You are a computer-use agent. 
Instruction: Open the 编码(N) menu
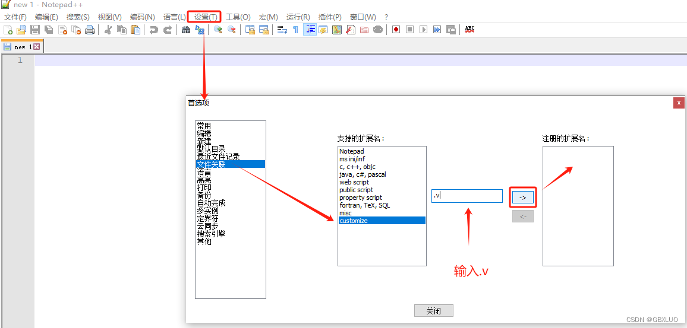click(x=143, y=17)
